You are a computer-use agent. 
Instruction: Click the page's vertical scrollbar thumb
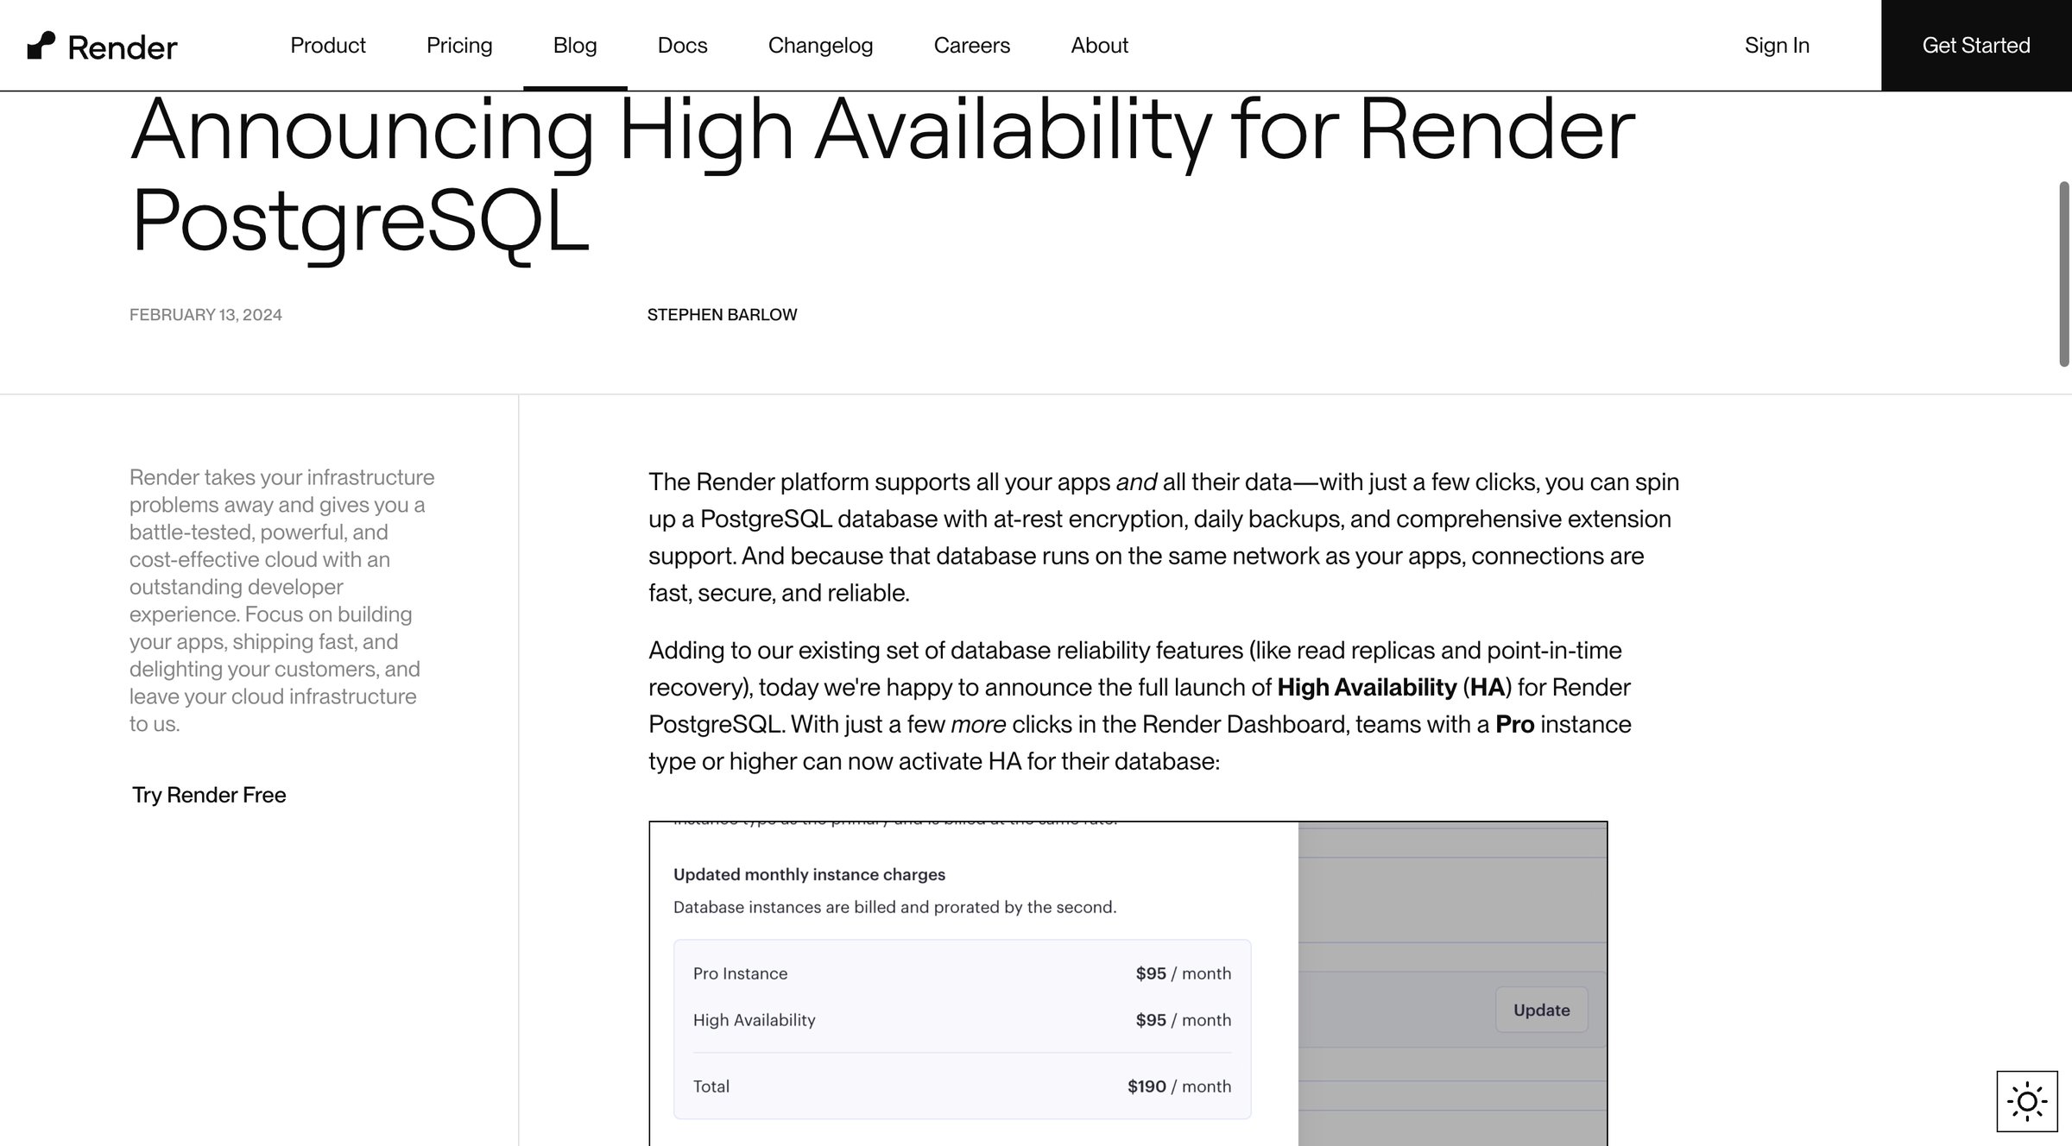[x=2064, y=274]
